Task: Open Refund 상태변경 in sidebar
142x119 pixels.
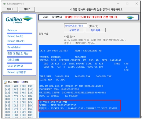Action: click(16, 72)
